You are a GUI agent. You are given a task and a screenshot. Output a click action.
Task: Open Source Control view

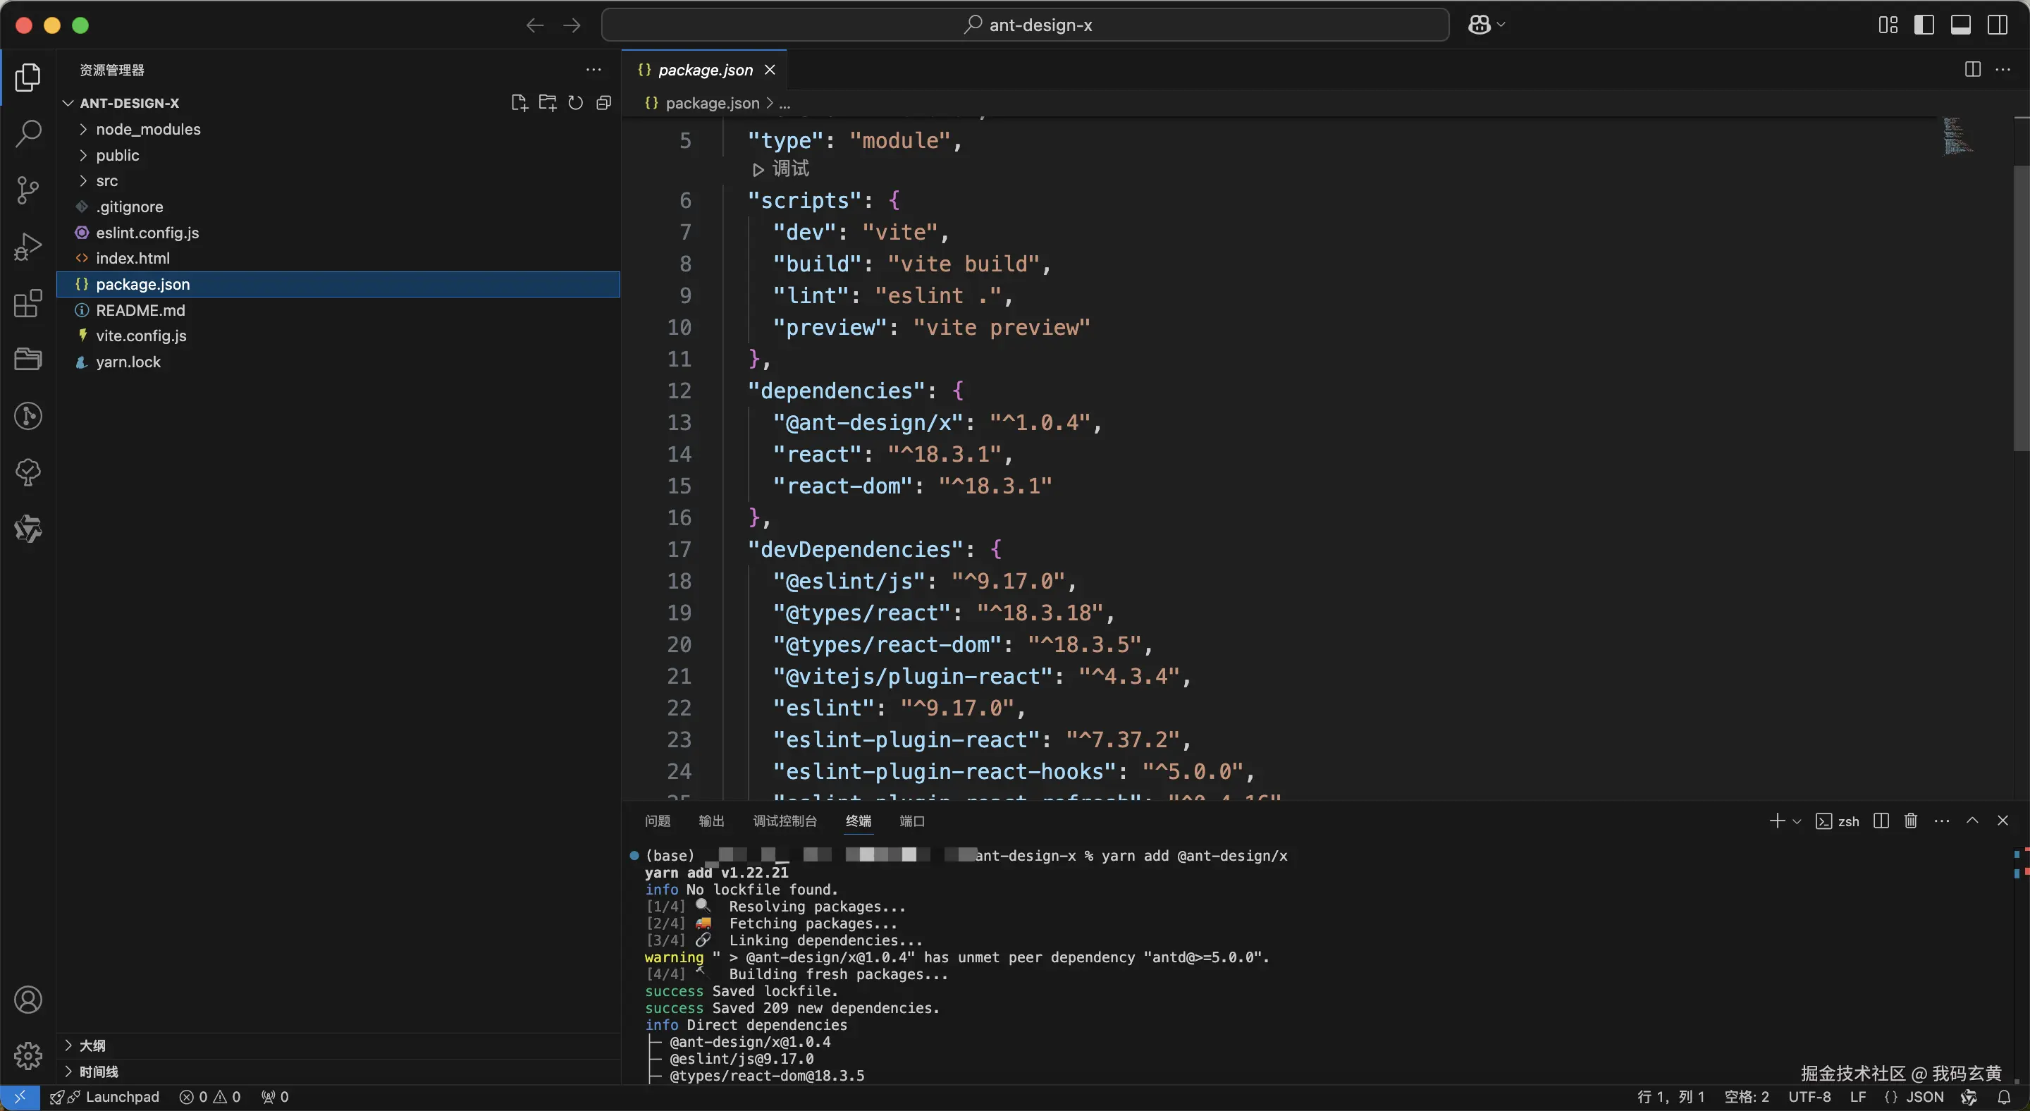click(28, 190)
